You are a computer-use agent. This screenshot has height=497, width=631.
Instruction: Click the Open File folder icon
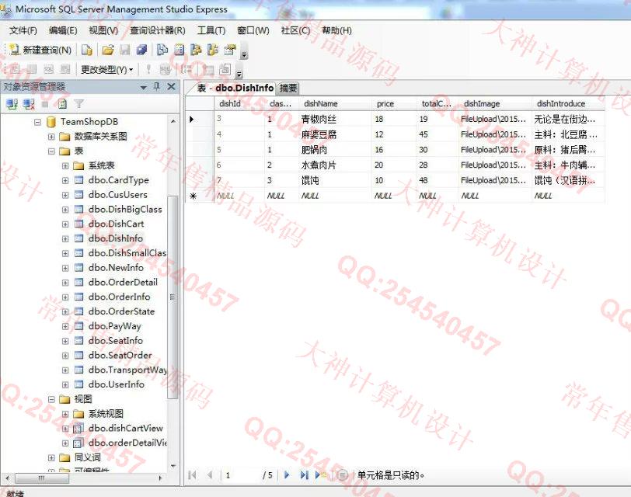click(x=107, y=50)
